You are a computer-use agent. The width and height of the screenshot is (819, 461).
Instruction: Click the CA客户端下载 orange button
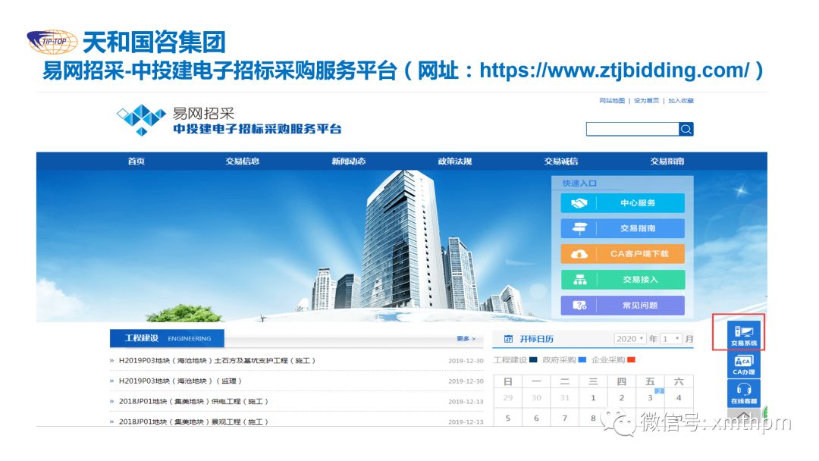click(623, 254)
